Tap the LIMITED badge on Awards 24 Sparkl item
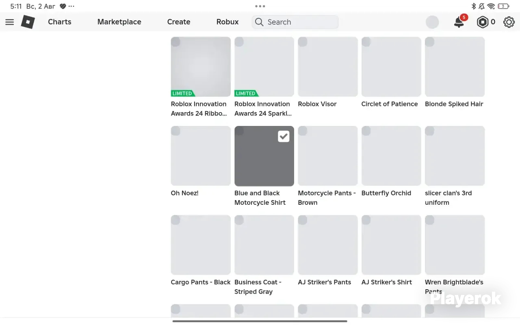520x325 pixels. pos(246,93)
